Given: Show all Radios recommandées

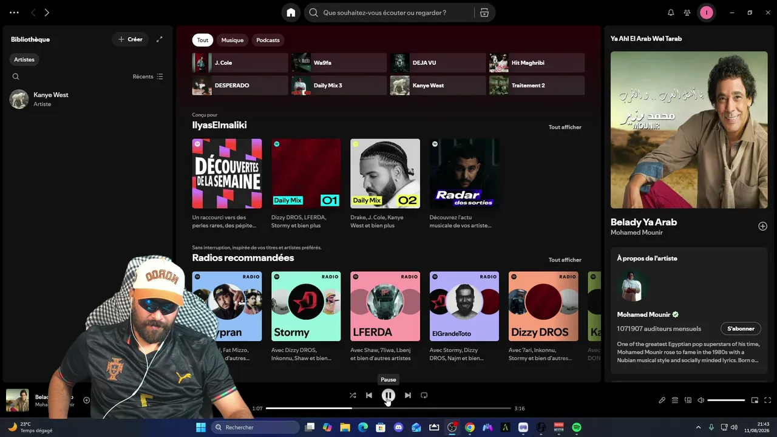Looking at the screenshot, I should click(x=565, y=260).
